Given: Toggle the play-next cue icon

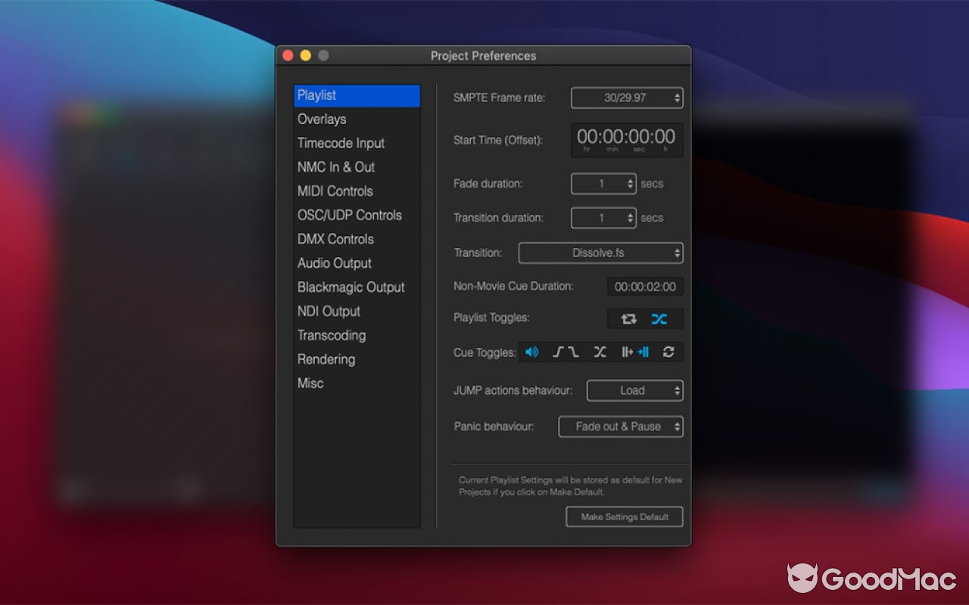Looking at the screenshot, I should click(627, 352).
